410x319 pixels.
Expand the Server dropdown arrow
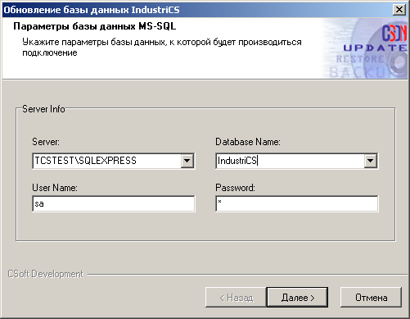click(x=187, y=161)
